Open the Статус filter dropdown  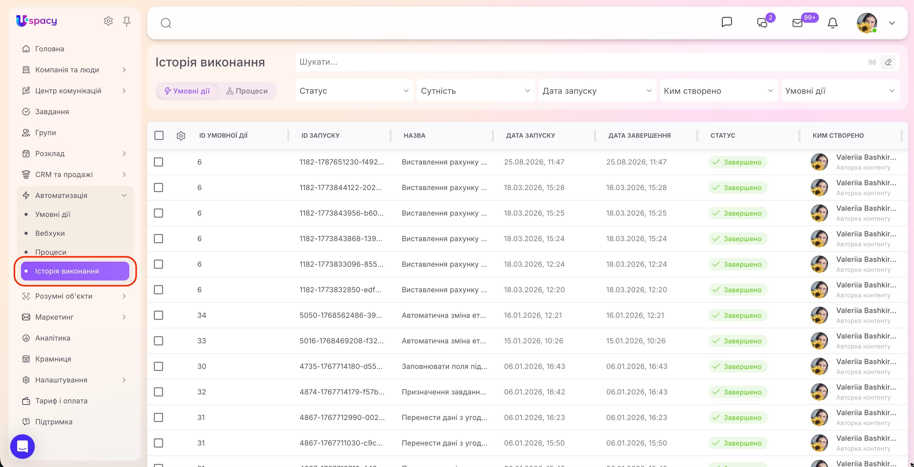coord(354,91)
